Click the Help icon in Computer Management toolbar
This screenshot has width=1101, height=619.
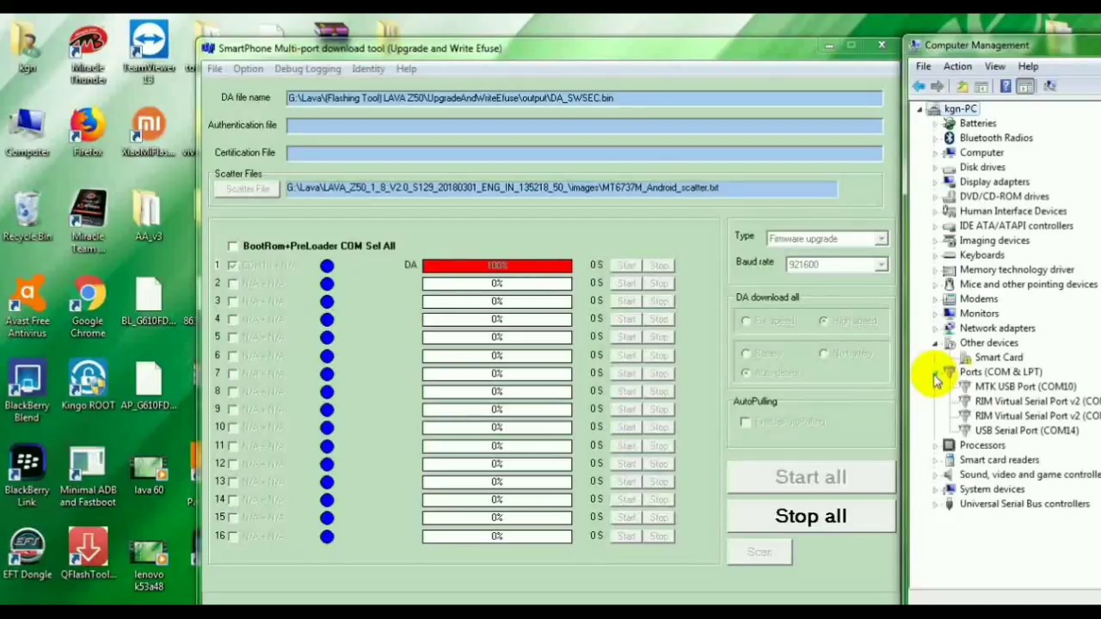pyautogui.click(x=1006, y=86)
